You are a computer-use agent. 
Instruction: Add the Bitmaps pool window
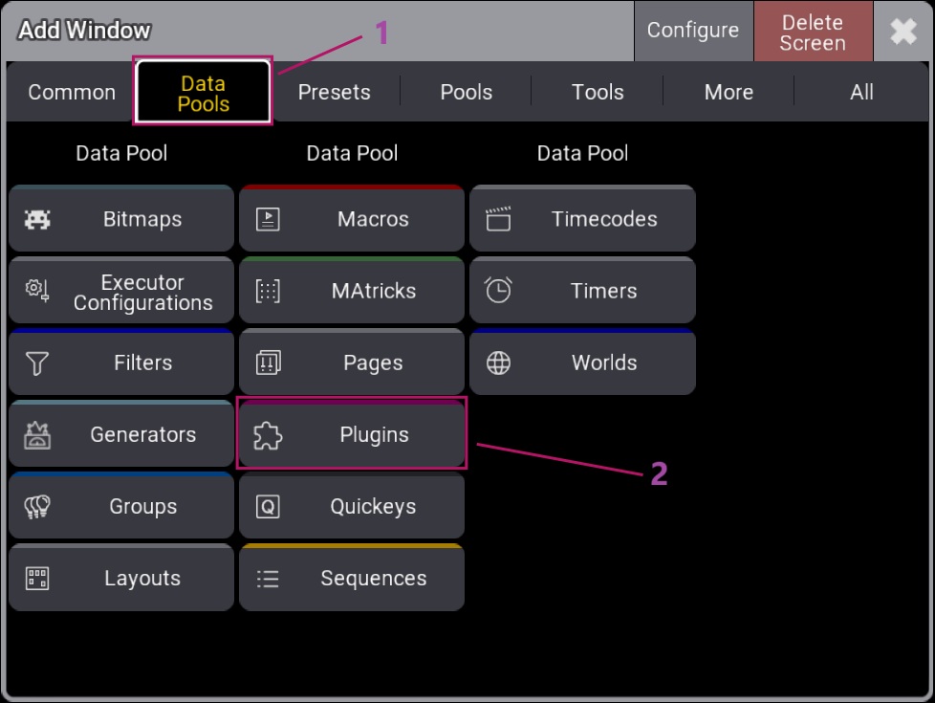tap(121, 218)
